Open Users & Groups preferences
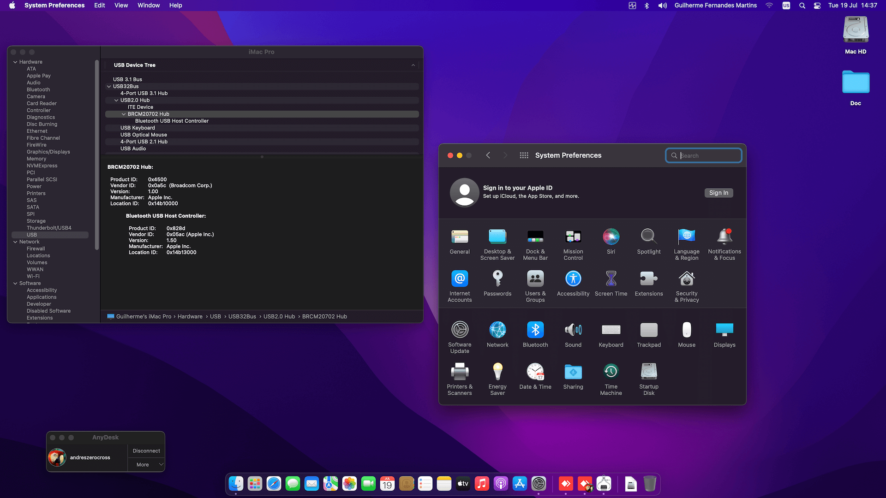Image resolution: width=886 pixels, height=498 pixels. click(x=535, y=286)
